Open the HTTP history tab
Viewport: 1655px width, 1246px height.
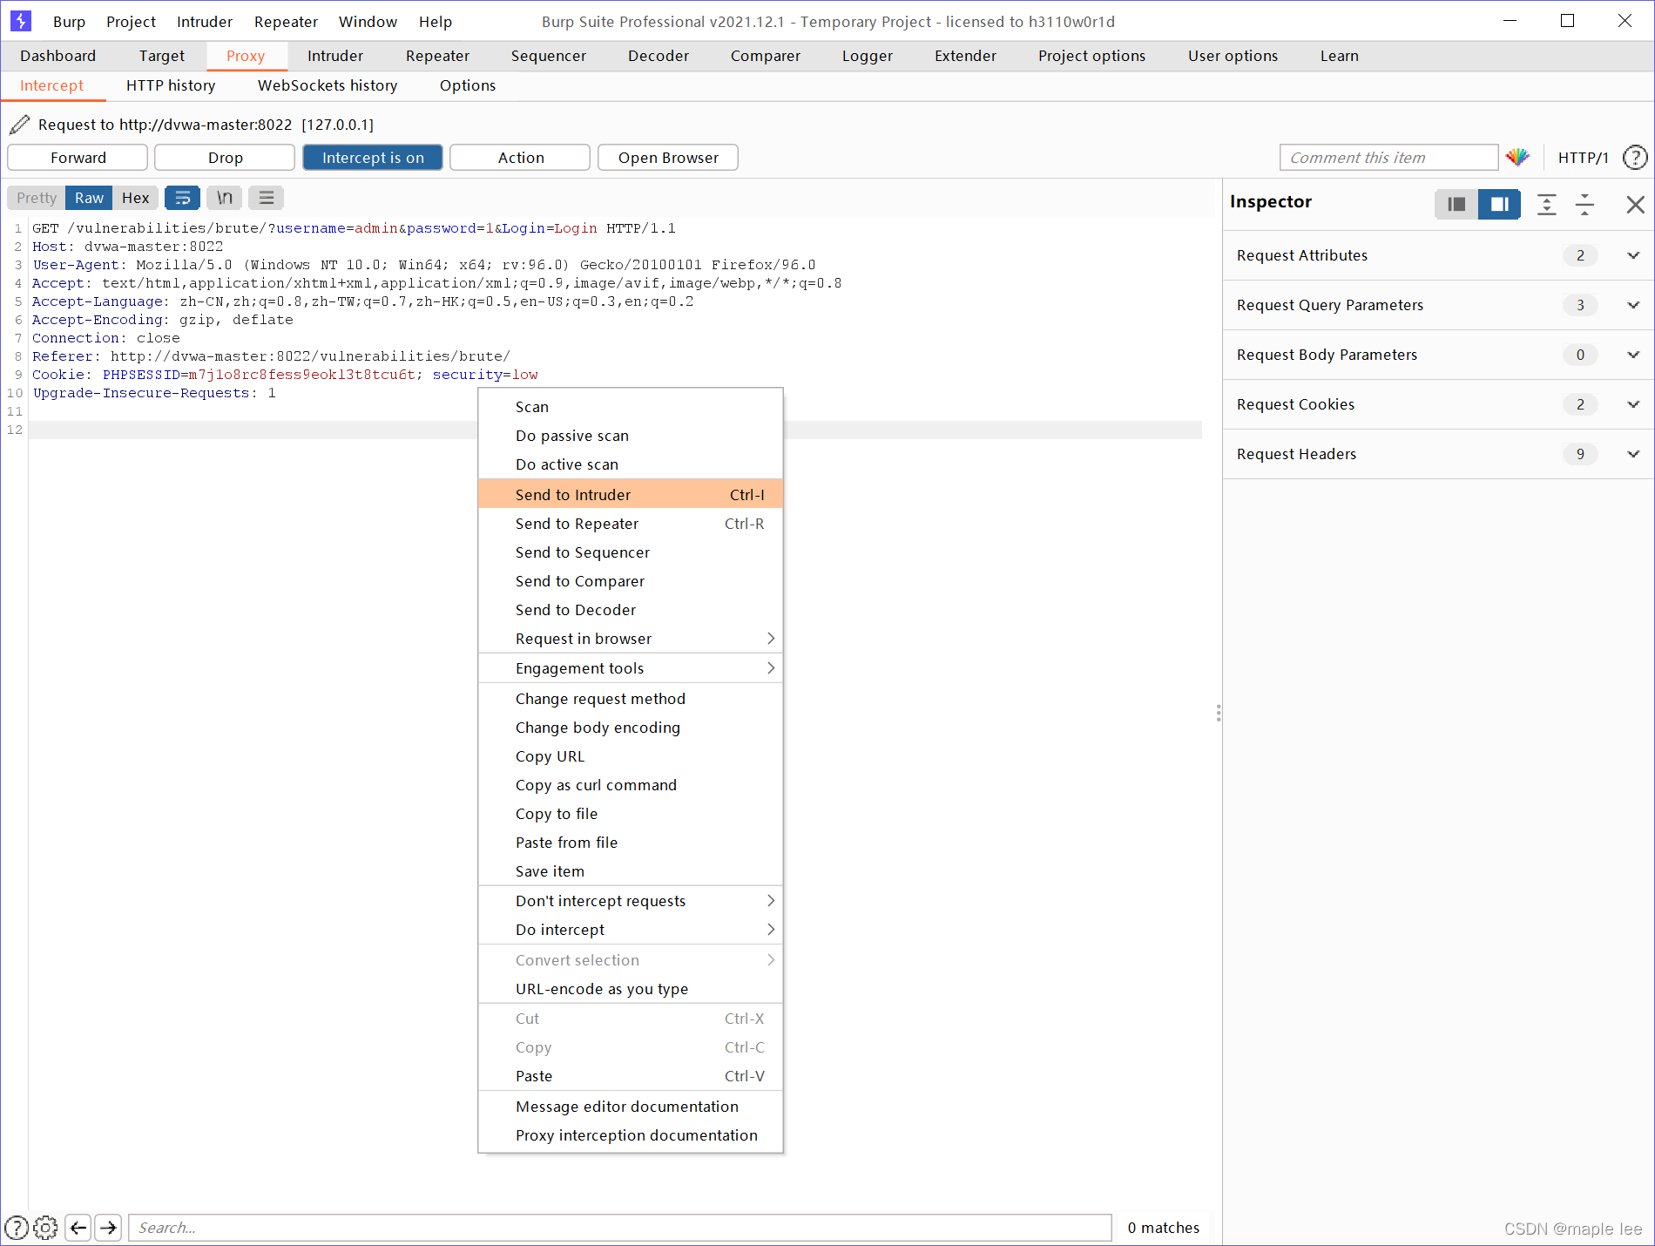pos(171,85)
